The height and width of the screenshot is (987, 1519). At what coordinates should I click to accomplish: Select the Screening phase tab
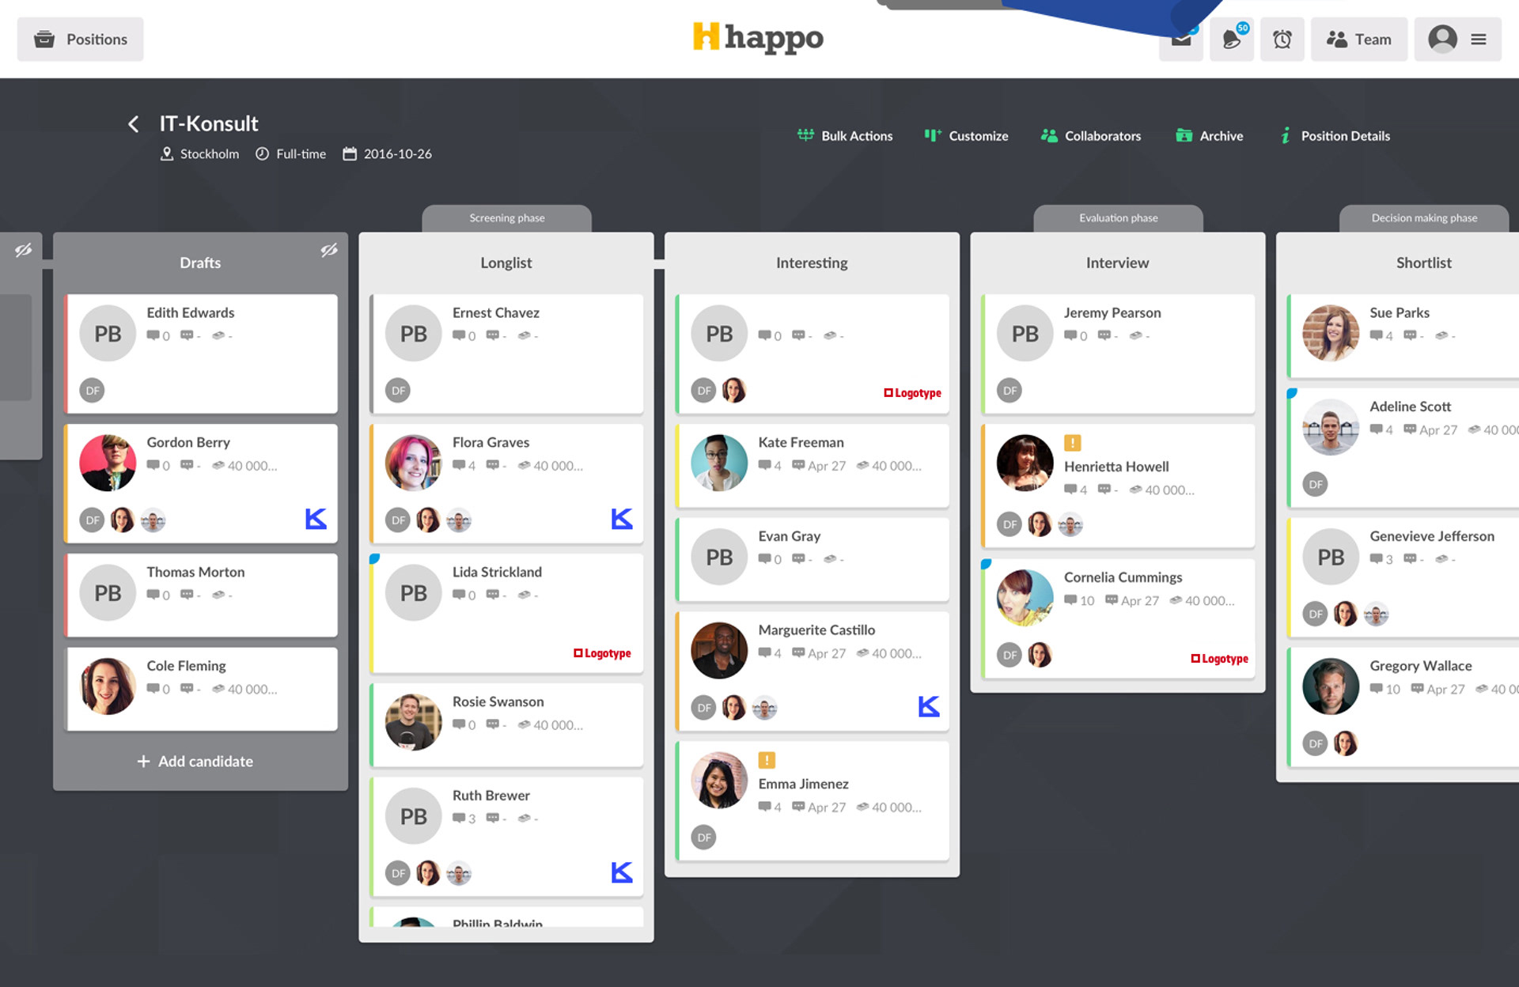coord(506,218)
